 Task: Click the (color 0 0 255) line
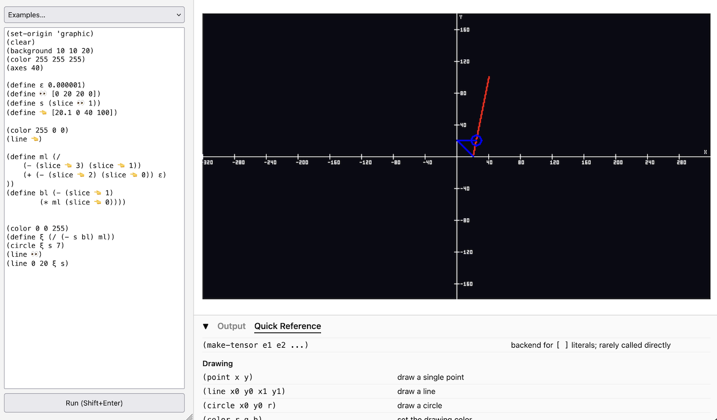point(37,228)
